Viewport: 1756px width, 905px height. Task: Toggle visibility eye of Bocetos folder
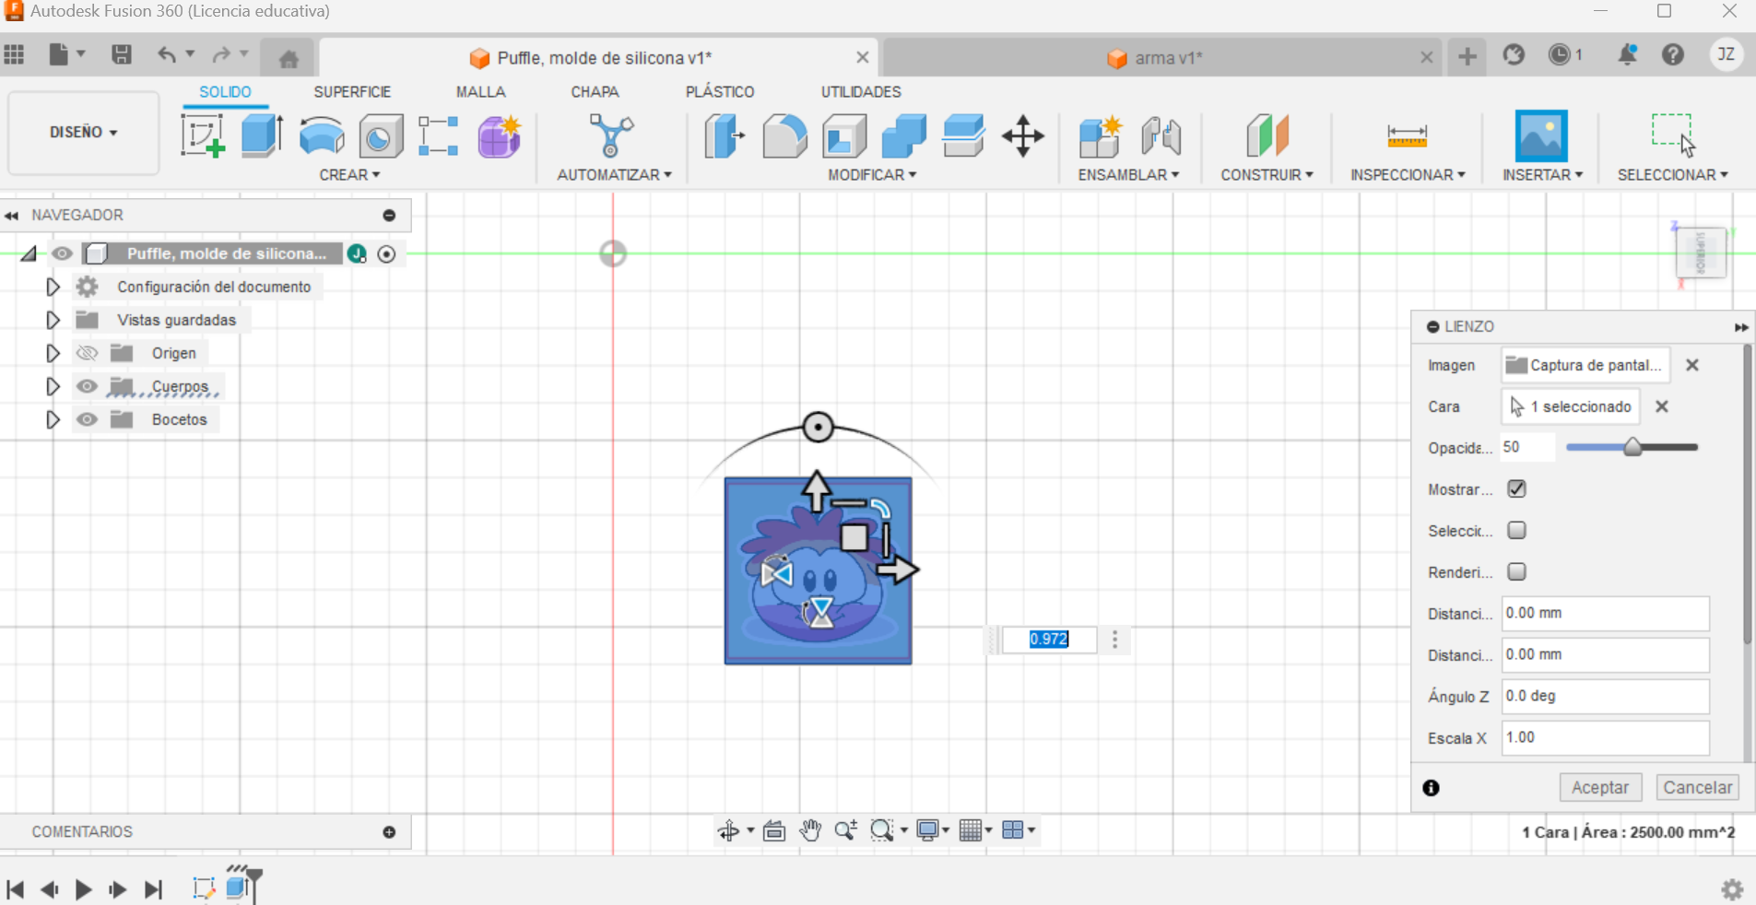(x=87, y=419)
